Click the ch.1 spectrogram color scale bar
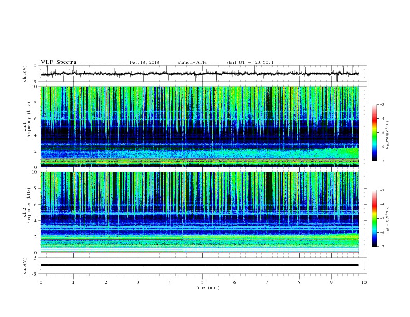The height and width of the screenshot is (317, 410). (374, 133)
